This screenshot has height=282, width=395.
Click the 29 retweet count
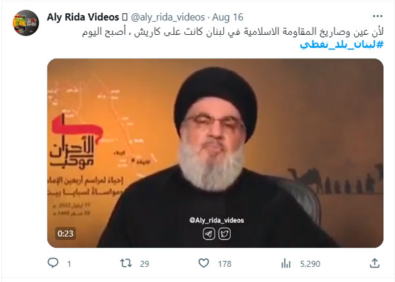click(145, 264)
